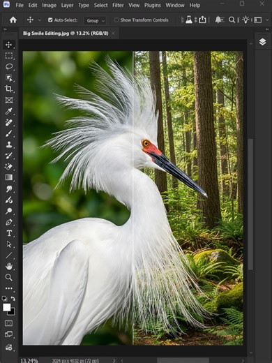Expand the tools panel double-arrow

pyautogui.click(x=5, y=29)
